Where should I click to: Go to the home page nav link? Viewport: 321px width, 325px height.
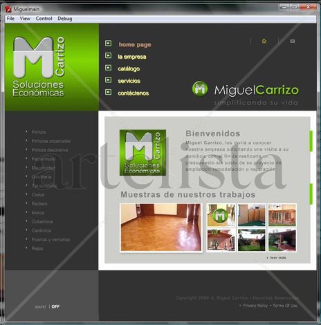(x=135, y=44)
